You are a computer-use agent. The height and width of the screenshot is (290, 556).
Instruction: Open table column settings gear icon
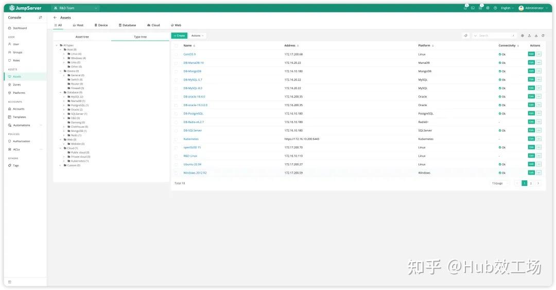[523, 36]
